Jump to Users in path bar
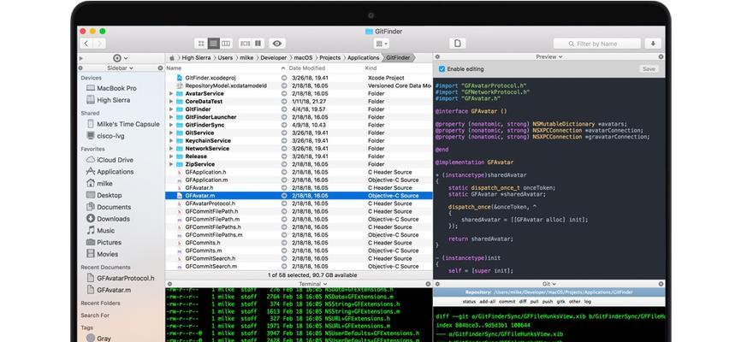The height and width of the screenshot is (342, 741). coord(225,57)
